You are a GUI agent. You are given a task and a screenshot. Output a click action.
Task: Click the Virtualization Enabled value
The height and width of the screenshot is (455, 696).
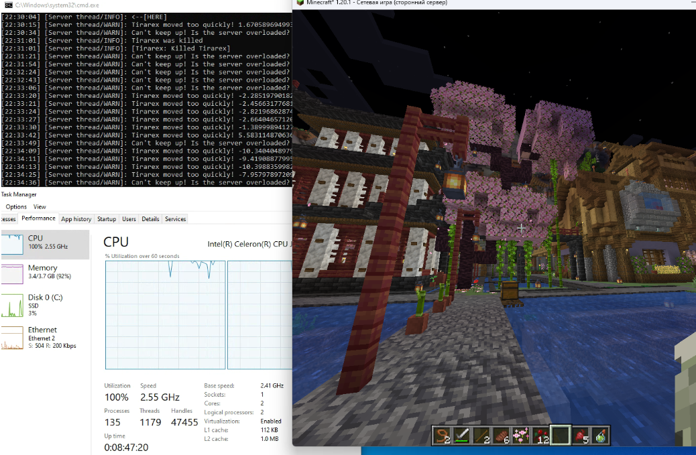[x=271, y=421]
